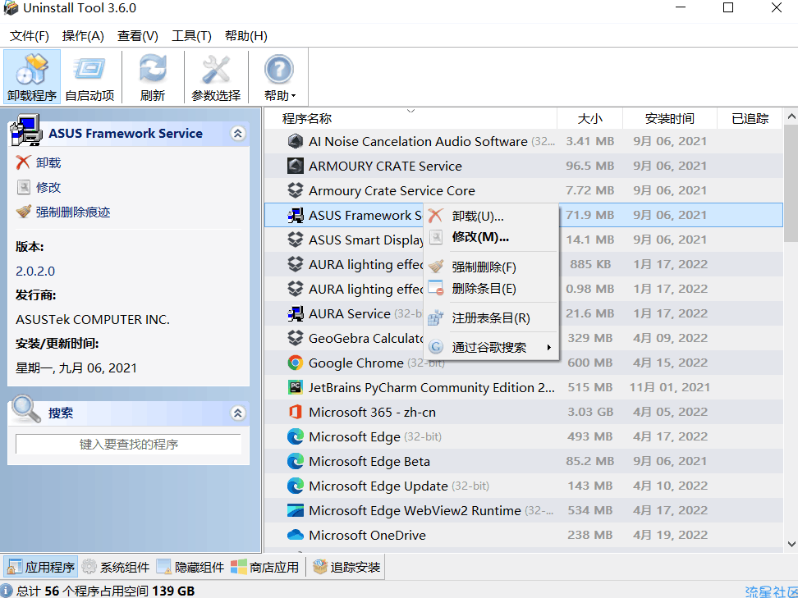The width and height of the screenshot is (798, 598).
Task: Click JetBrains PyCharm icon in list
Action: pos(296,387)
